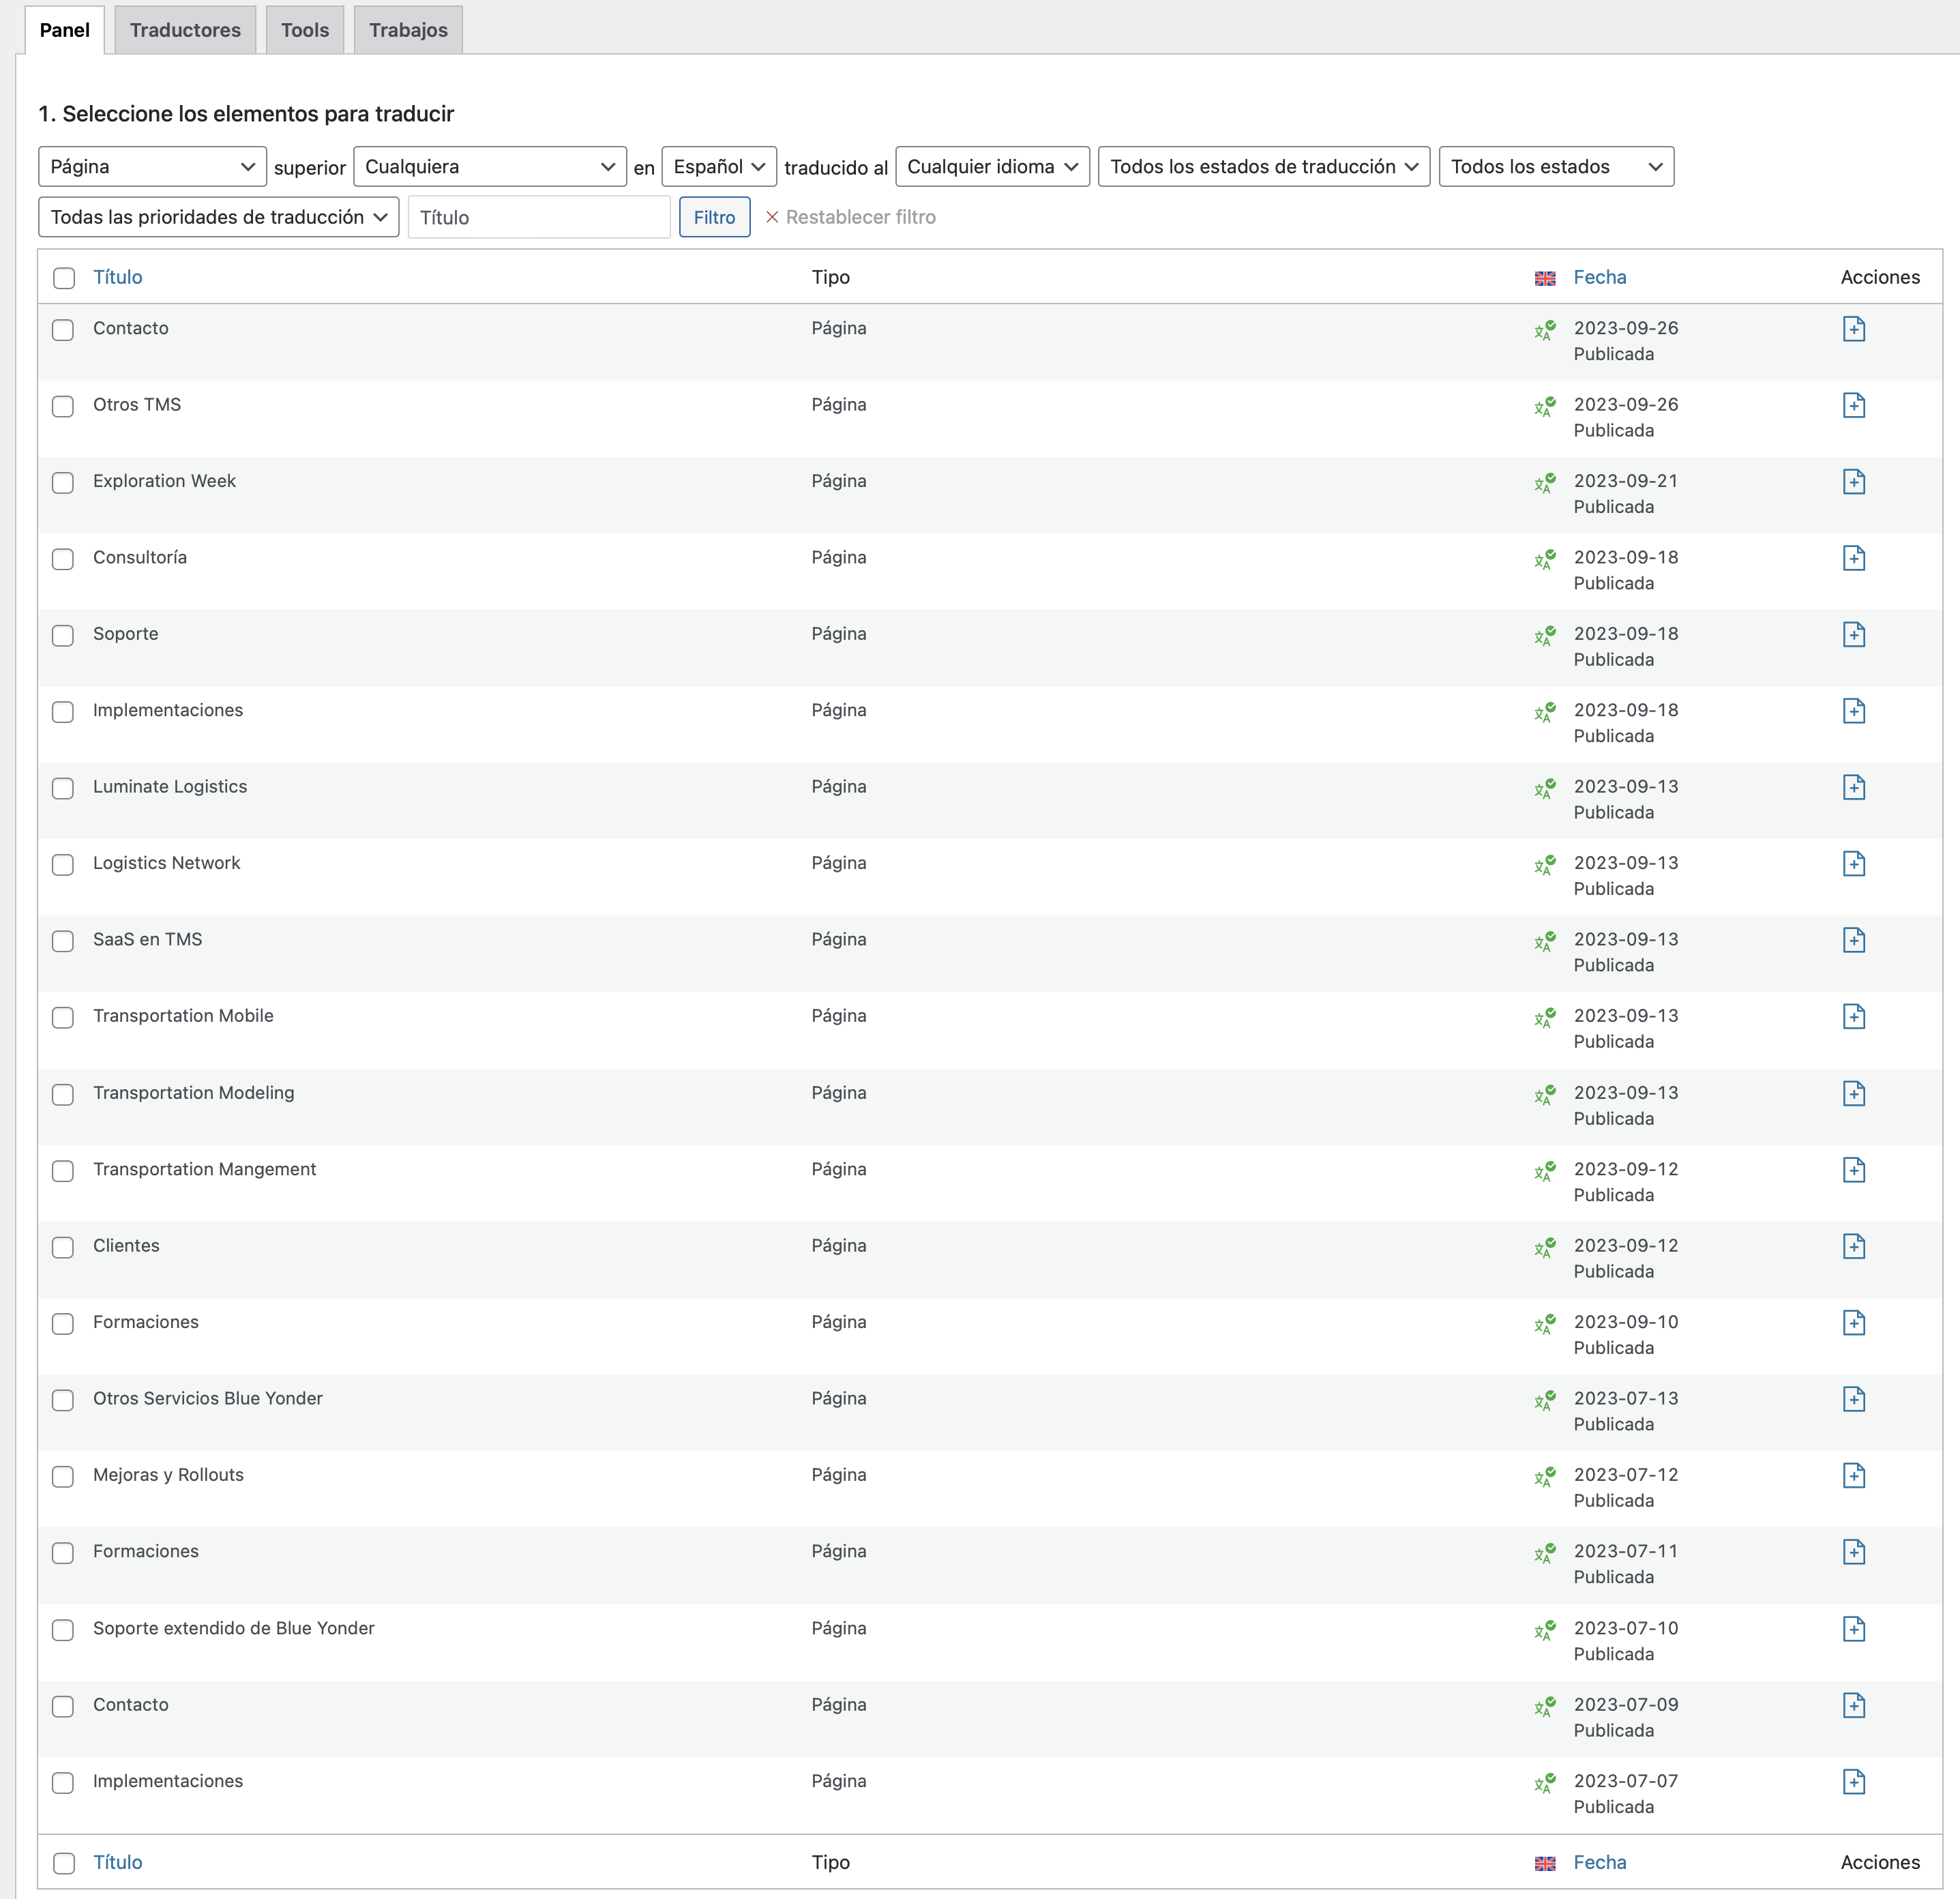Switch to the Traductores tab
The width and height of the screenshot is (1960, 1899).
(185, 30)
